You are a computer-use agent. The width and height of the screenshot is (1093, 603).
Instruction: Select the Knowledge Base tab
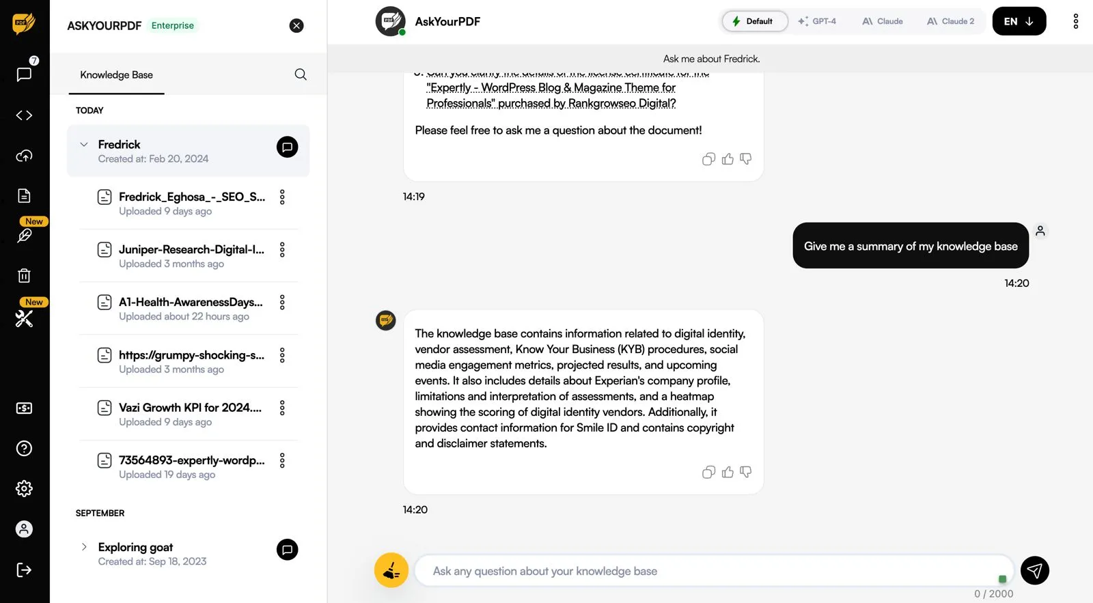tap(116, 74)
